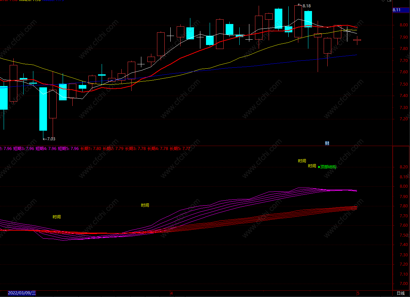This screenshot has height=297, width=410.
Task: Click the 长期2: 7.79 legend entry
Action: (x=113, y=149)
